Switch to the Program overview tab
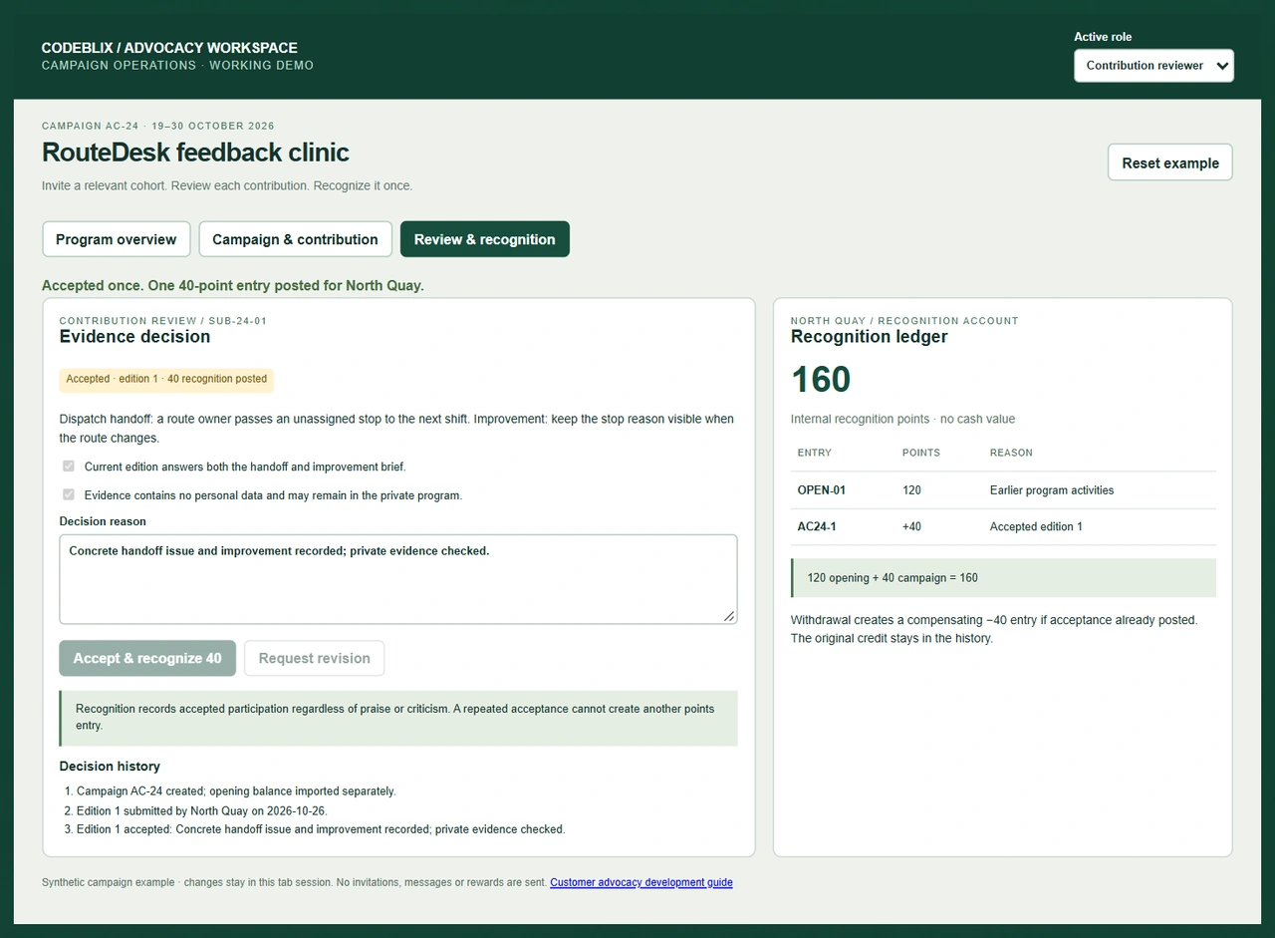 [116, 239]
